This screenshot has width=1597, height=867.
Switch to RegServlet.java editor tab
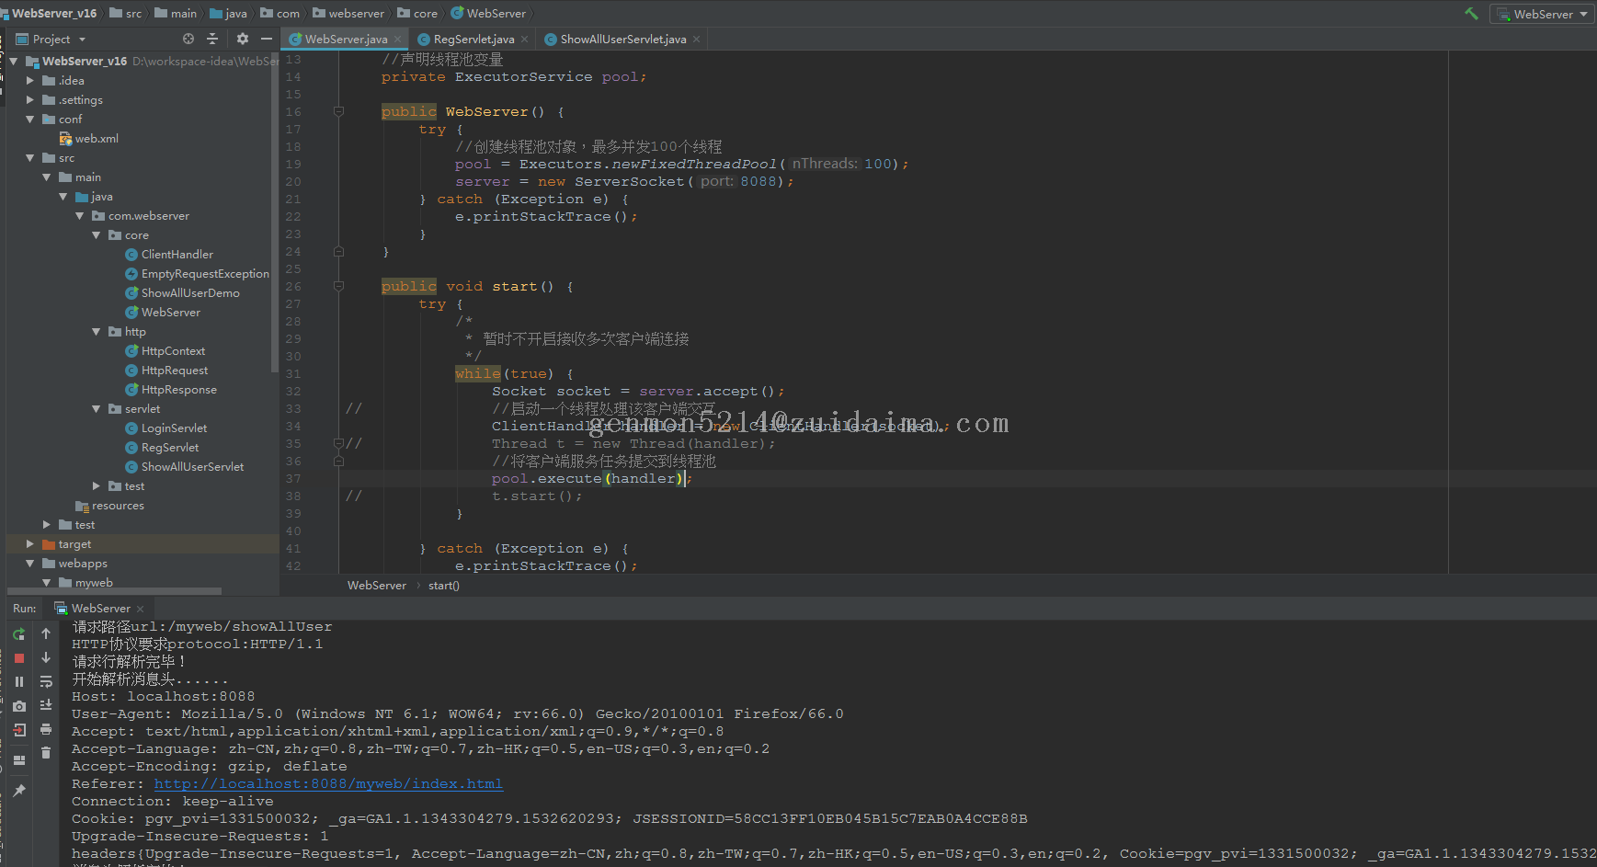473,39
